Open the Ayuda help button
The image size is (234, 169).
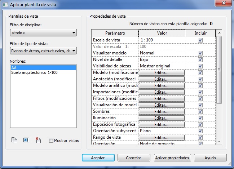click(x=210, y=158)
